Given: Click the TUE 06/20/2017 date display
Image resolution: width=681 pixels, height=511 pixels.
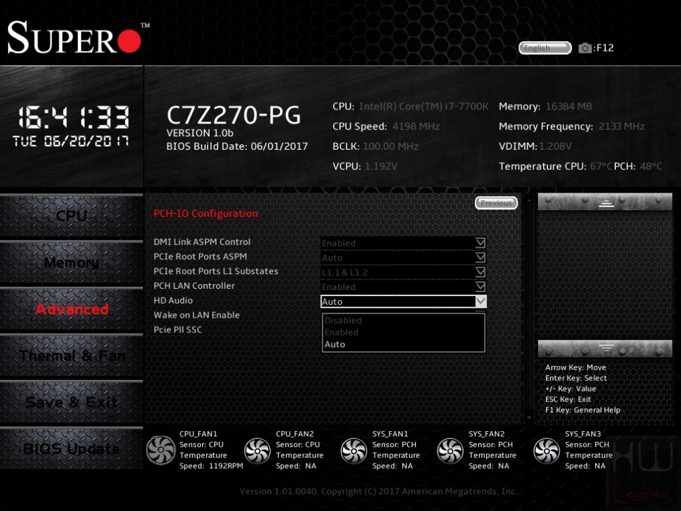Looking at the screenshot, I should click(71, 141).
